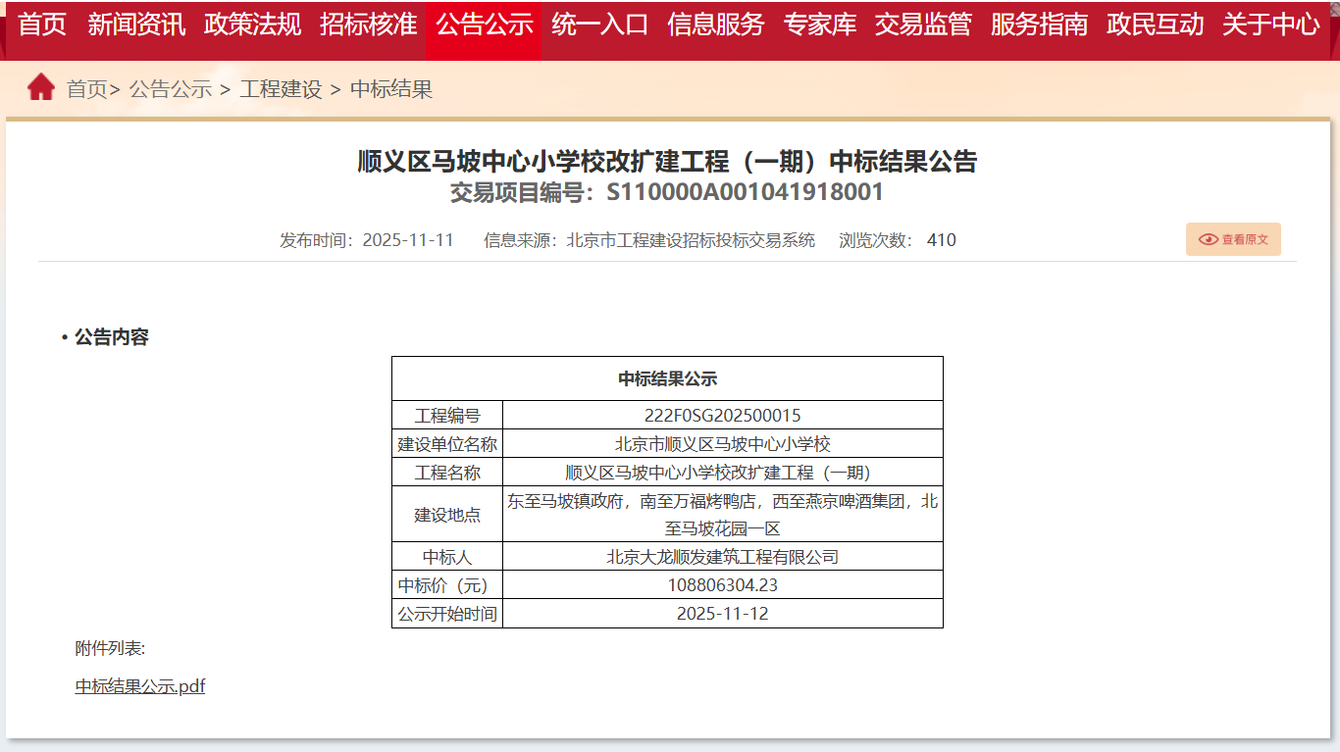
Task: Open 关于中心 navigation item
Action: coord(1270,25)
